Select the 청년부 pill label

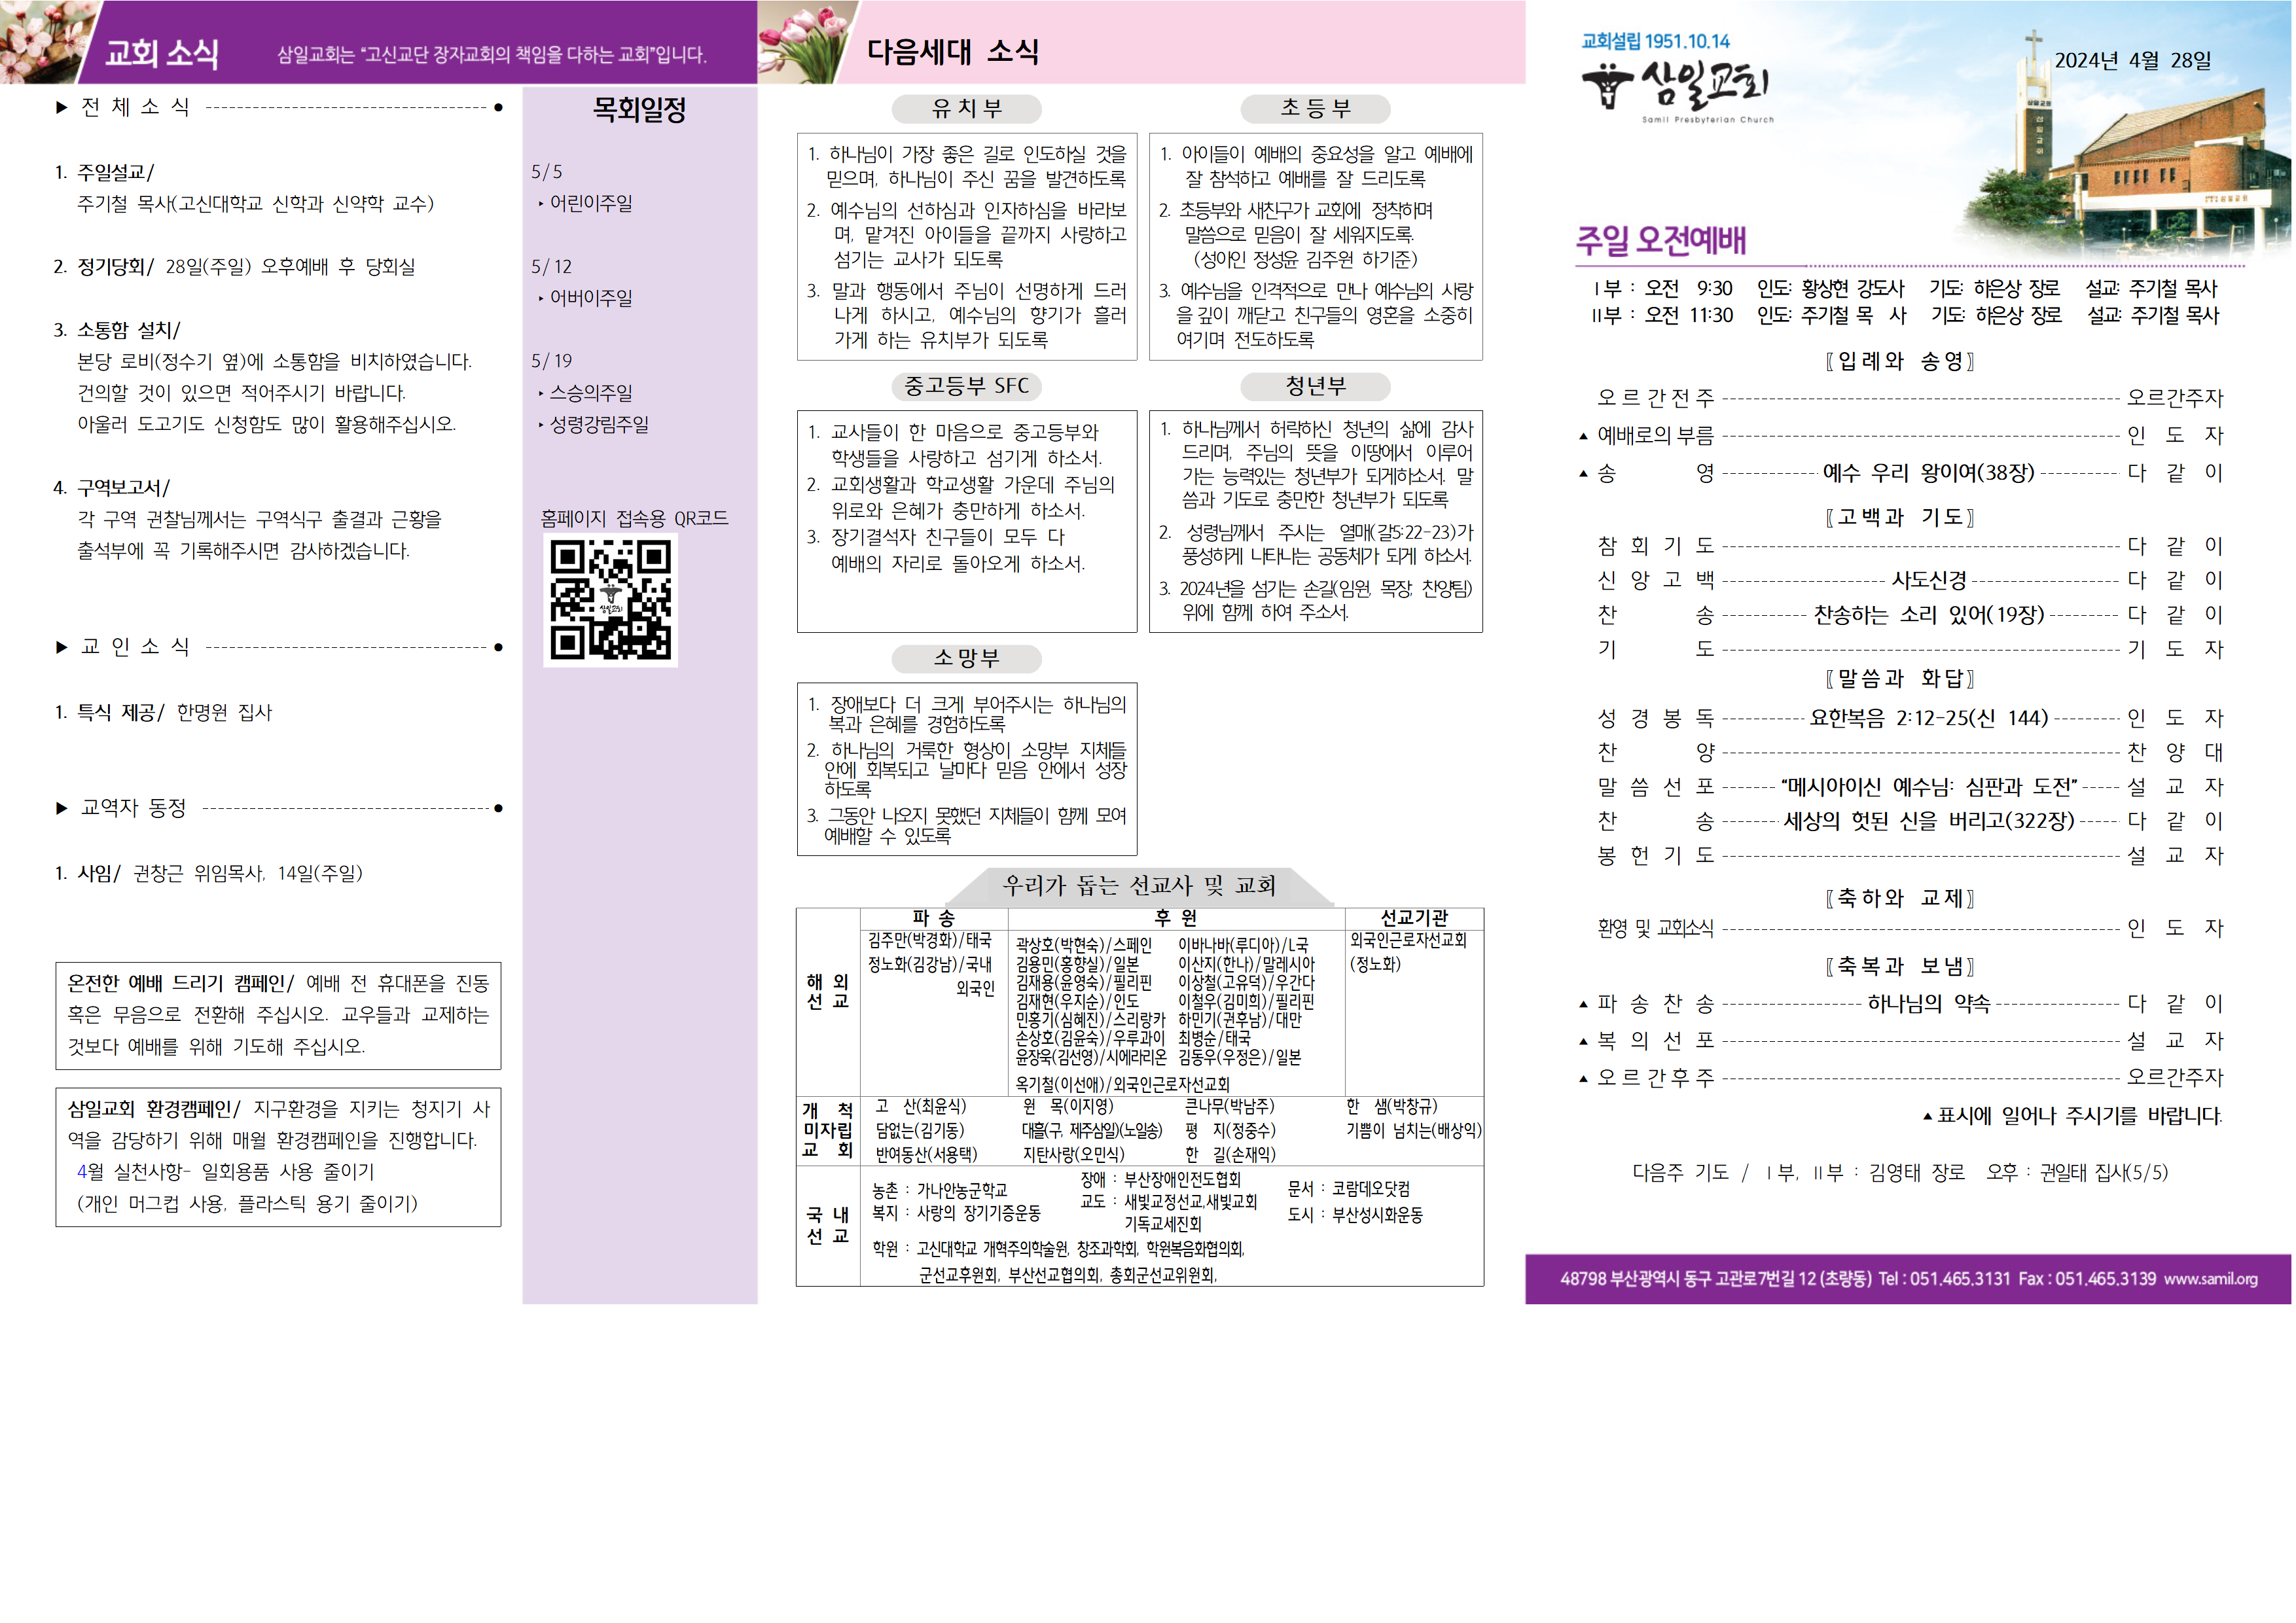(1315, 386)
